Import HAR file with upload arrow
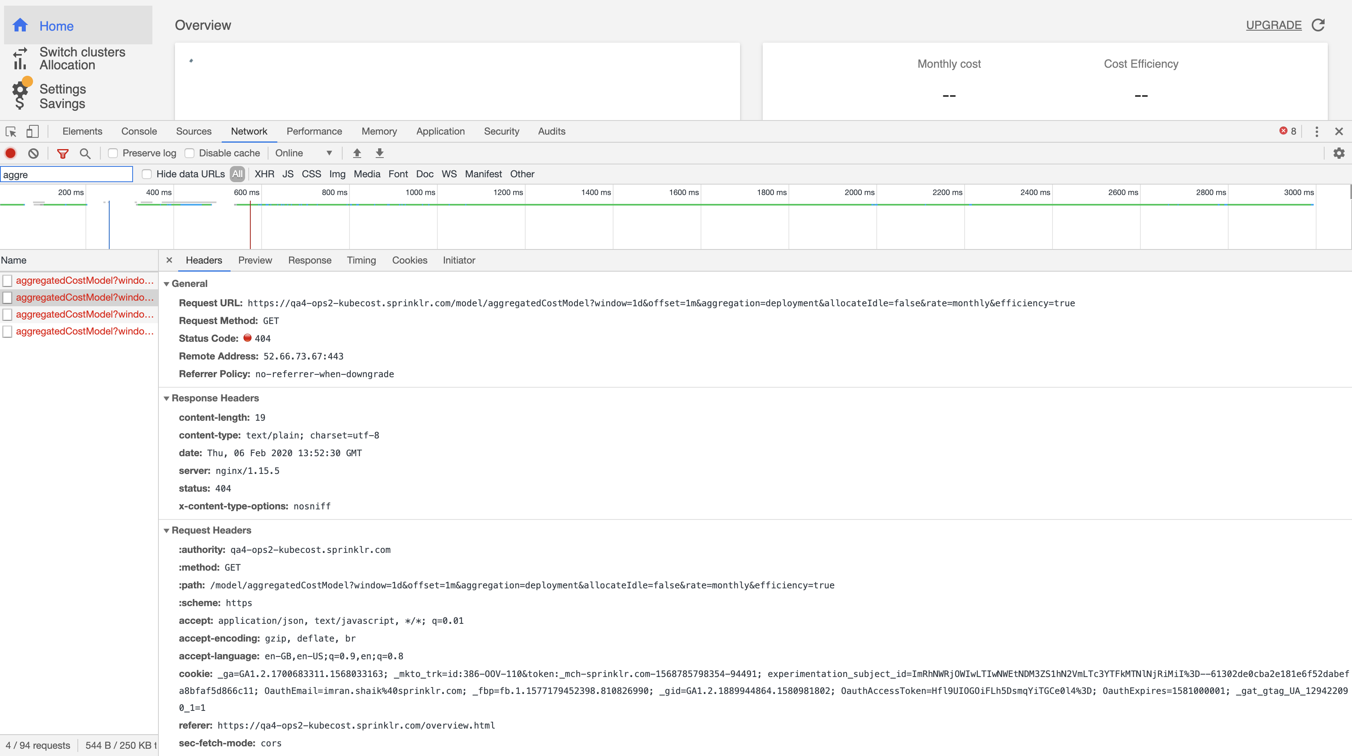This screenshot has width=1352, height=756. click(357, 153)
